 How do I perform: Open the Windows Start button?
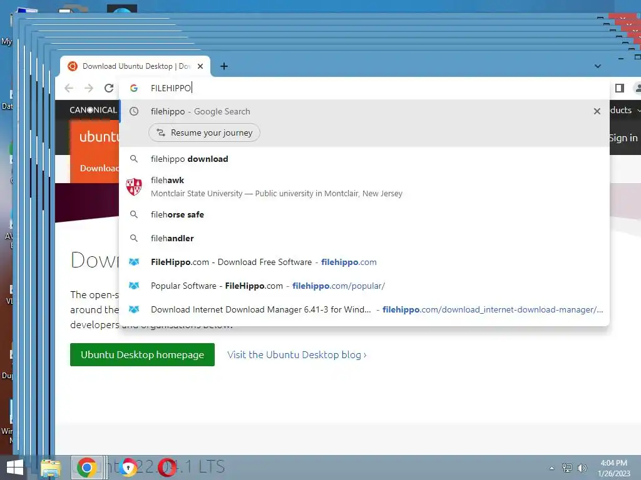[15, 467]
